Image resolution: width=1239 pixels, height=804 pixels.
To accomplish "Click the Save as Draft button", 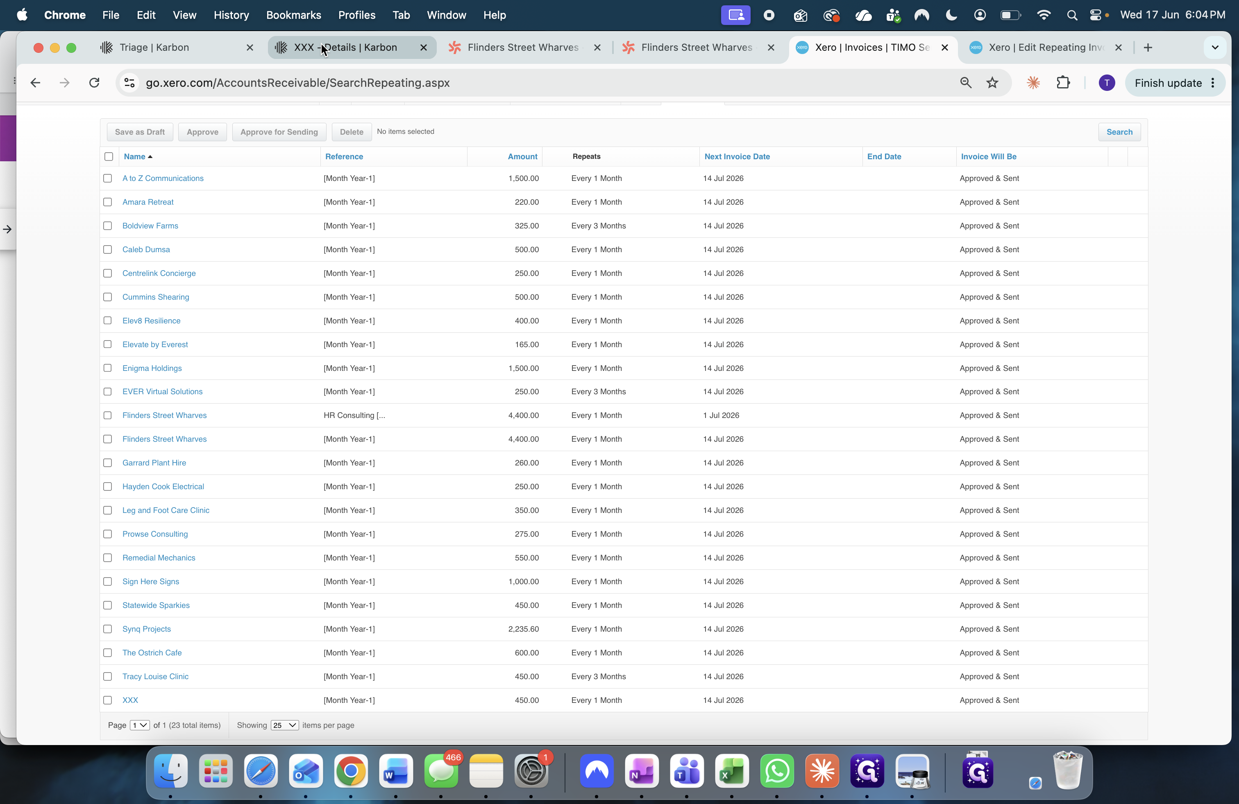I will point(140,132).
